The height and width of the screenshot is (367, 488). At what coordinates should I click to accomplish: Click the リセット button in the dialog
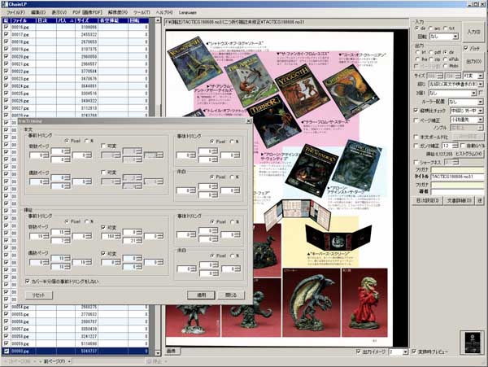(38, 295)
